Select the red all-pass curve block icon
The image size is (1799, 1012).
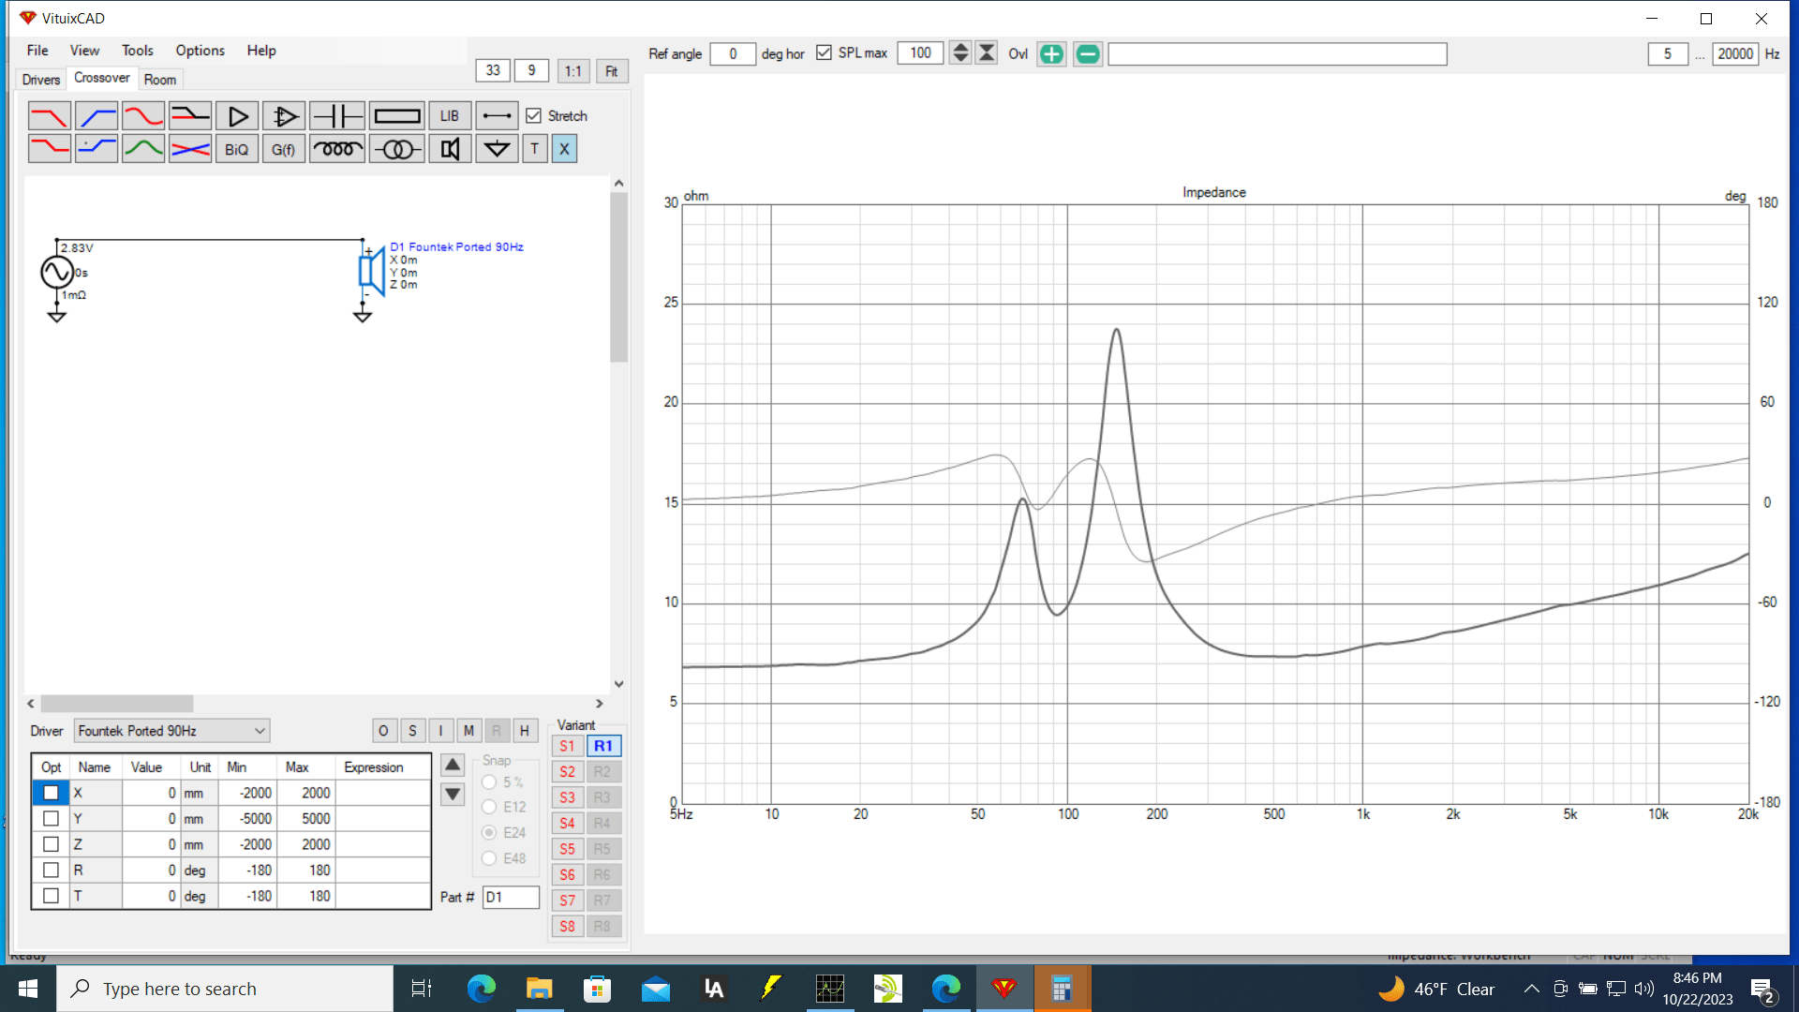pos(143,116)
